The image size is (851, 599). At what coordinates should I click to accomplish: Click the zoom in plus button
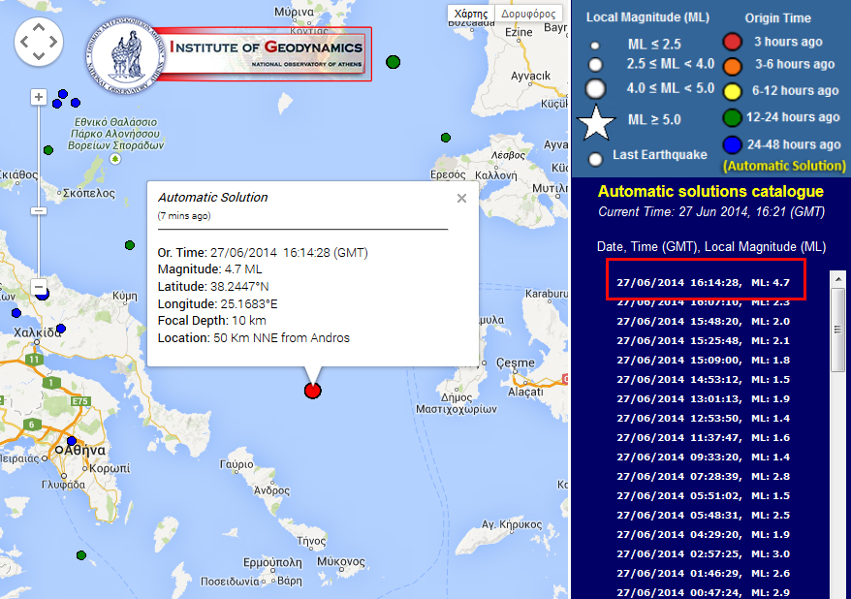[x=39, y=96]
